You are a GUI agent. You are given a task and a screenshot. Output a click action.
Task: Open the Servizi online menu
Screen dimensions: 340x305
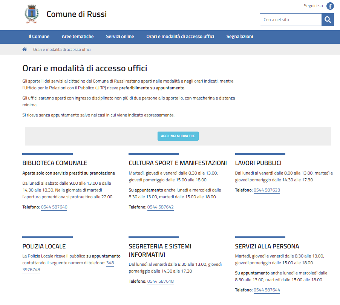120,37
